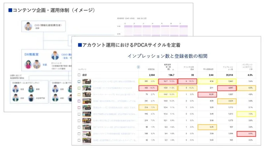
Task: Click the インプレッションのクリック率 column header
Action: click(x=247, y=67)
